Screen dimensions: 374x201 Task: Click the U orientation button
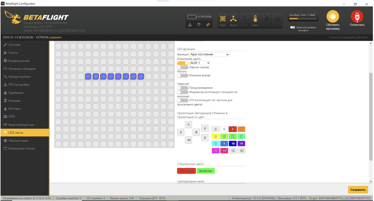pyautogui.click(x=205, y=128)
